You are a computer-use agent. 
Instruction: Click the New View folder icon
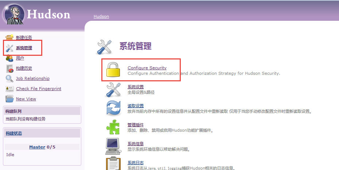click(x=9, y=99)
